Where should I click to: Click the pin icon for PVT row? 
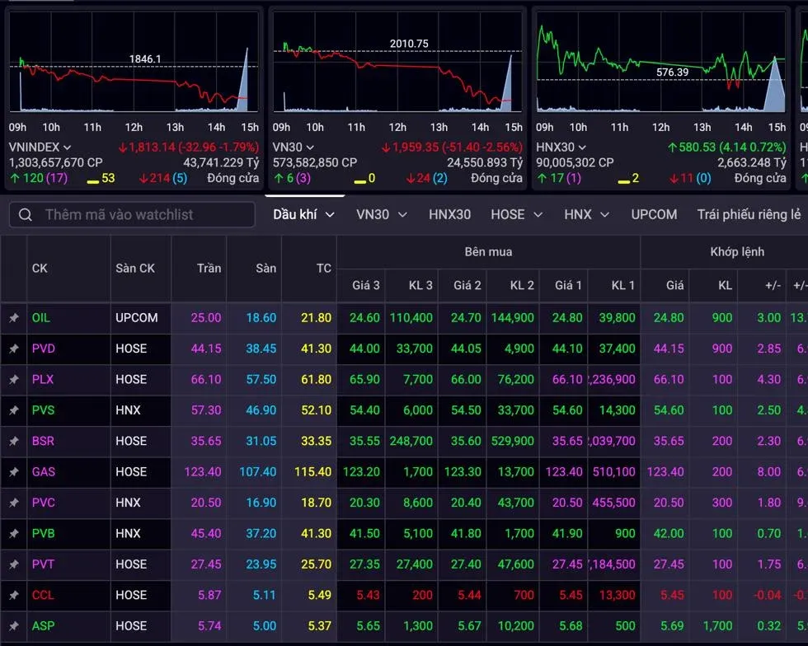click(x=14, y=564)
